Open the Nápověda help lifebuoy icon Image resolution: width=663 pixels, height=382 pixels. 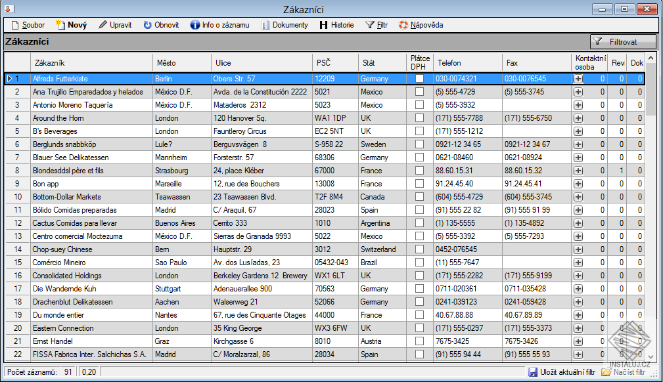pos(403,25)
